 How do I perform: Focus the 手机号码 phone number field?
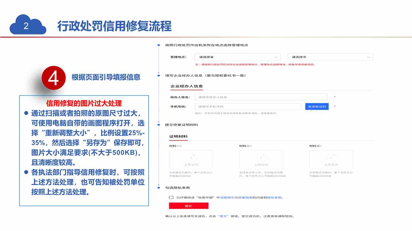coord(248,107)
